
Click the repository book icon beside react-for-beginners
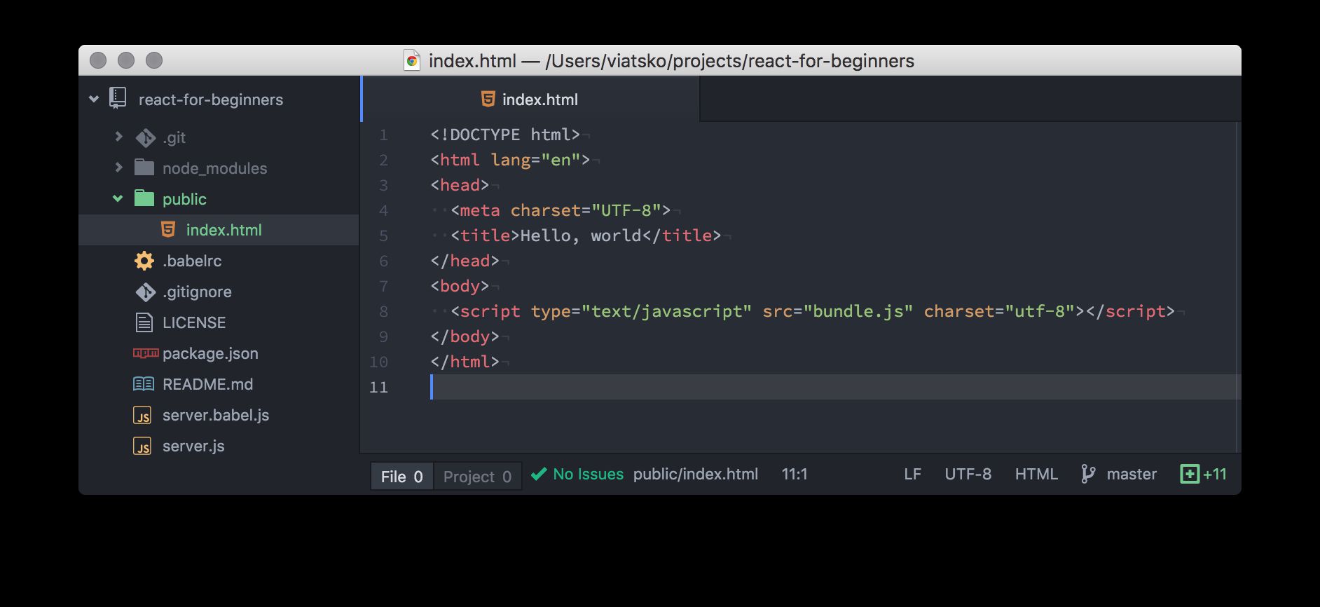[x=118, y=98]
